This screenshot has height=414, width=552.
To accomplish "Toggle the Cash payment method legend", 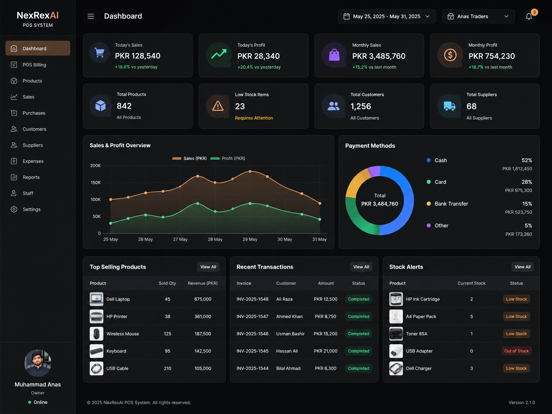I will [437, 160].
